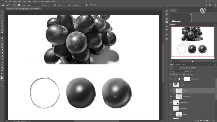Open the Image menu
This screenshot has width=217, height=122.
point(15,1)
